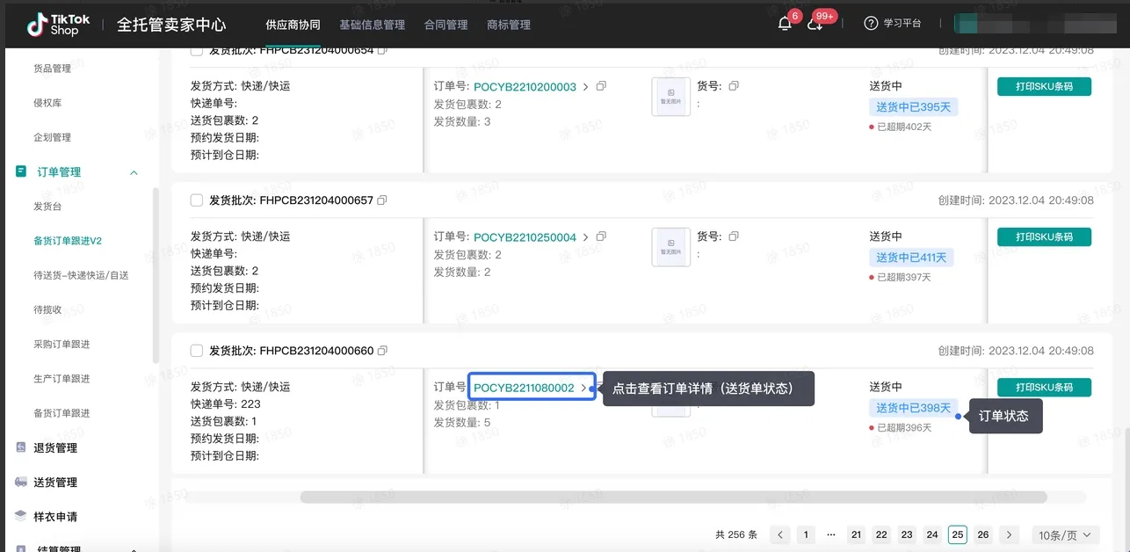Open 采购订单跟进 in the sidebar
This screenshot has height=552, width=1130.
point(62,344)
